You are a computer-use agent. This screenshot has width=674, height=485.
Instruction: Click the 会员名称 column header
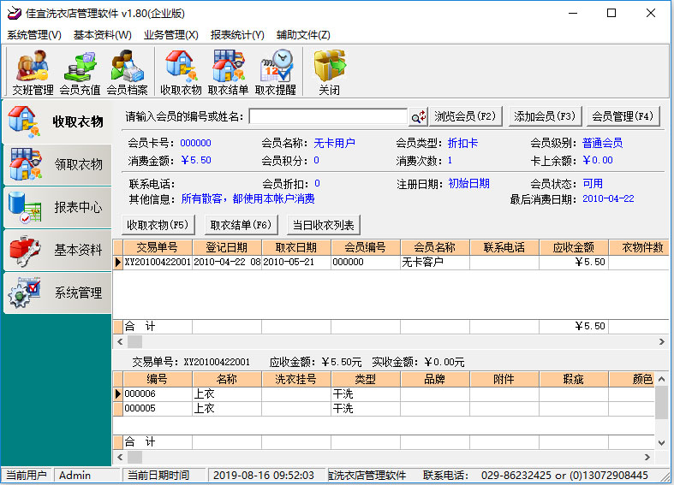pyautogui.click(x=434, y=248)
